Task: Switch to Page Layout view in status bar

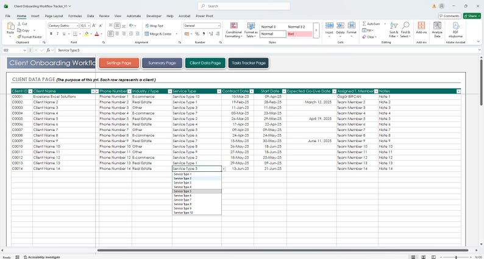Action: (x=423, y=257)
